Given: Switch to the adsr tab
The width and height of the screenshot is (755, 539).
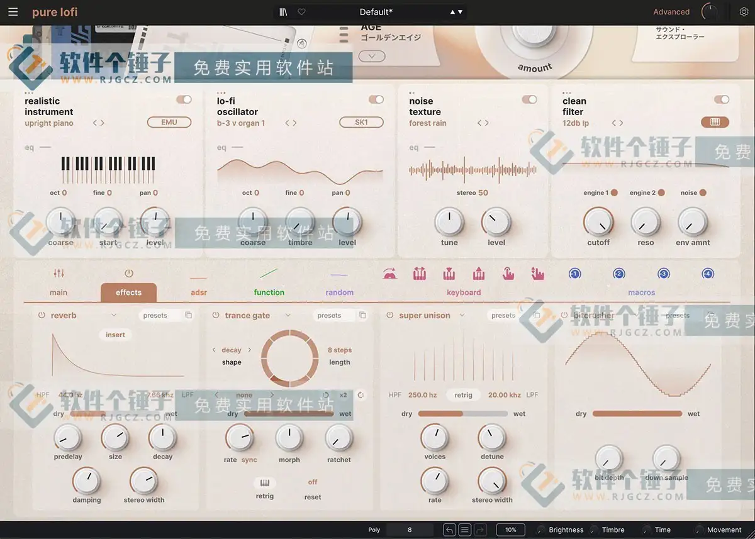Looking at the screenshot, I should [199, 292].
